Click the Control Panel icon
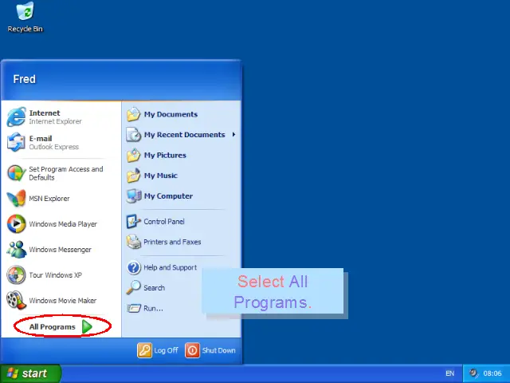This screenshot has width=510, height=383. coord(133,222)
